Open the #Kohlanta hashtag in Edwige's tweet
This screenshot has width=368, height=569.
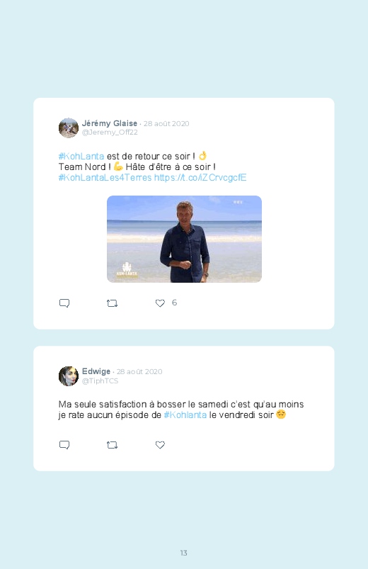point(185,415)
